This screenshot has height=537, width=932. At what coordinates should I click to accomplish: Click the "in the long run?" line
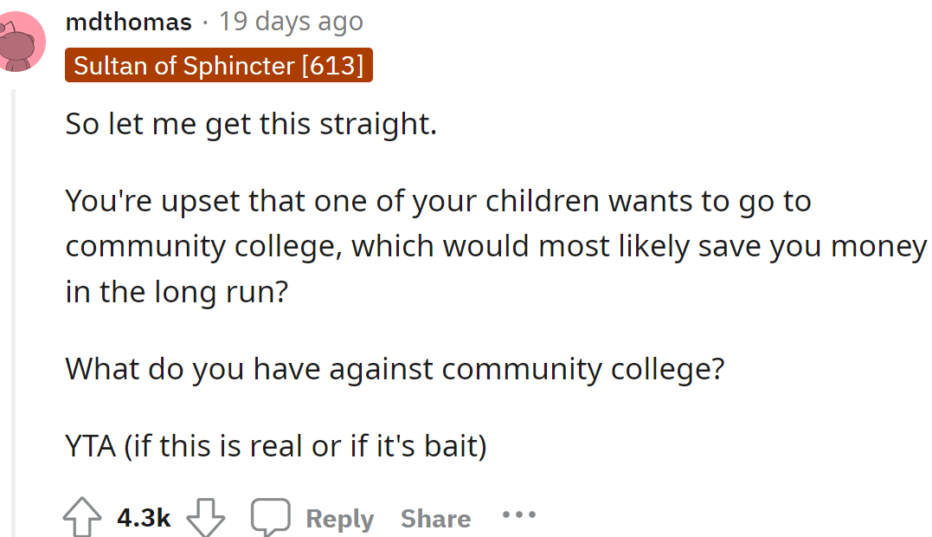[x=177, y=292]
